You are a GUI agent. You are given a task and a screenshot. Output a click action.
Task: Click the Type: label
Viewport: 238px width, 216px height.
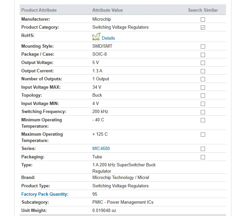pyautogui.click(x=27, y=165)
